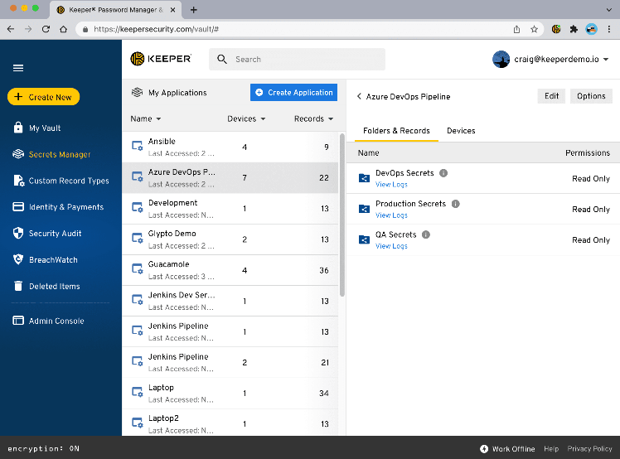This screenshot has width=620, height=459.
Task: Open the browser Extensions puzzle icon
Action: (574, 29)
